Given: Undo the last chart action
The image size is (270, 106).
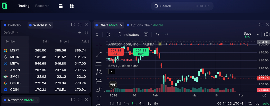Looking at the screenshot, I should tap(157, 35).
